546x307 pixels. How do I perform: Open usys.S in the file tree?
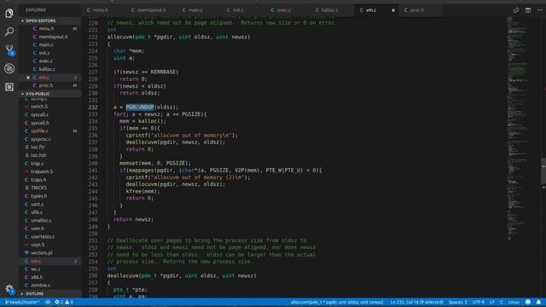[50, 245]
